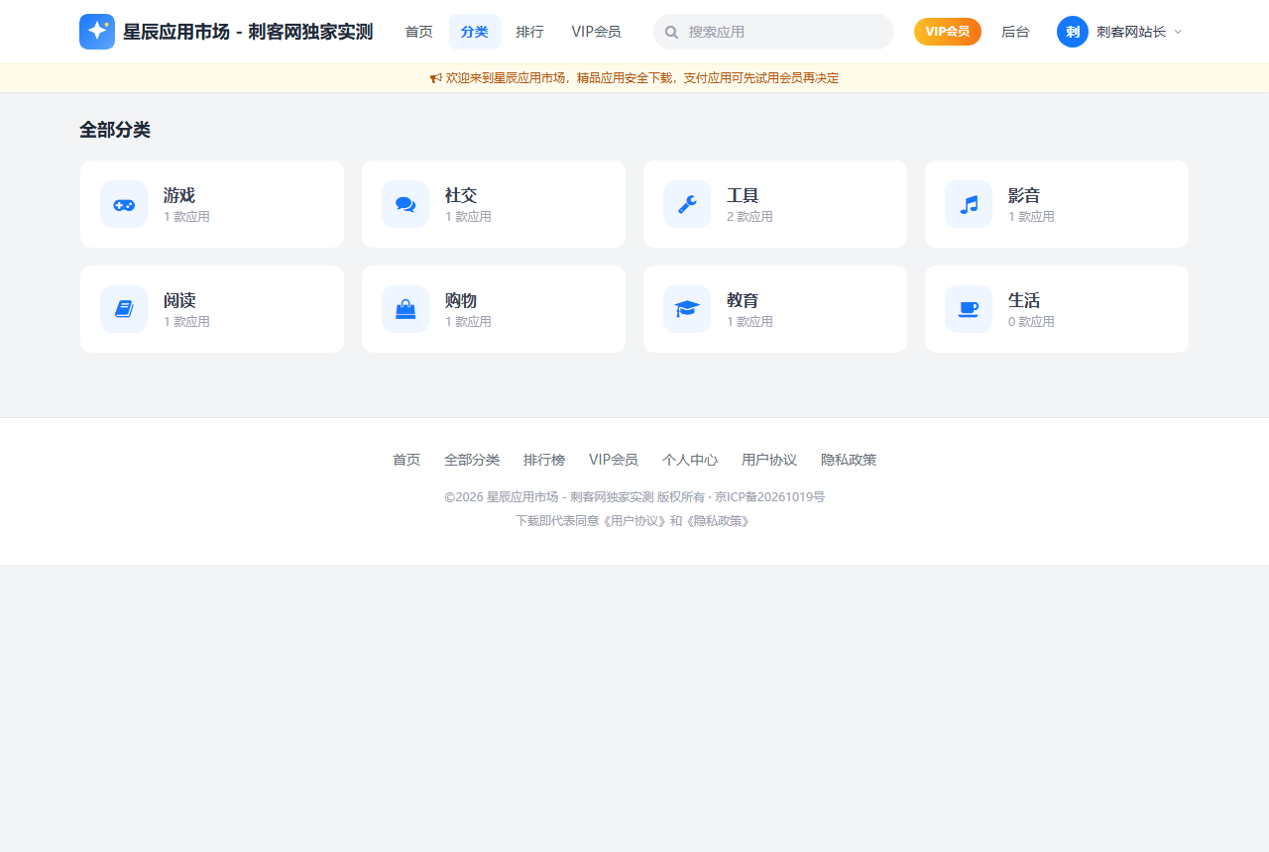Image resolution: width=1269 pixels, height=852 pixels.
Task: Expand the 刺客网站长 account dropdown arrow
Action: click(x=1178, y=32)
